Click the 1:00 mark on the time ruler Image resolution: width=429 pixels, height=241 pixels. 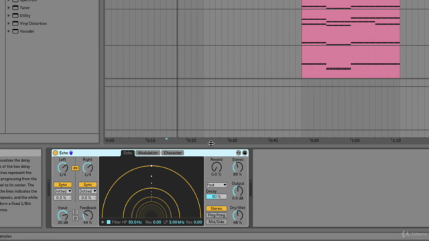tap(355, 141)
